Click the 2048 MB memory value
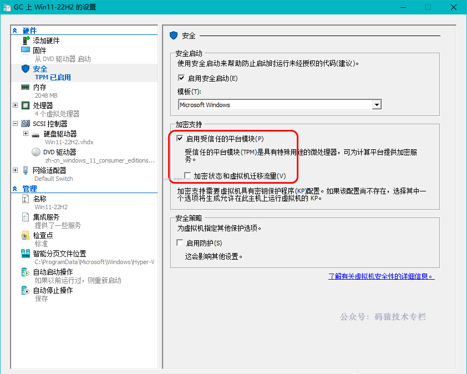 pos(46,95)
